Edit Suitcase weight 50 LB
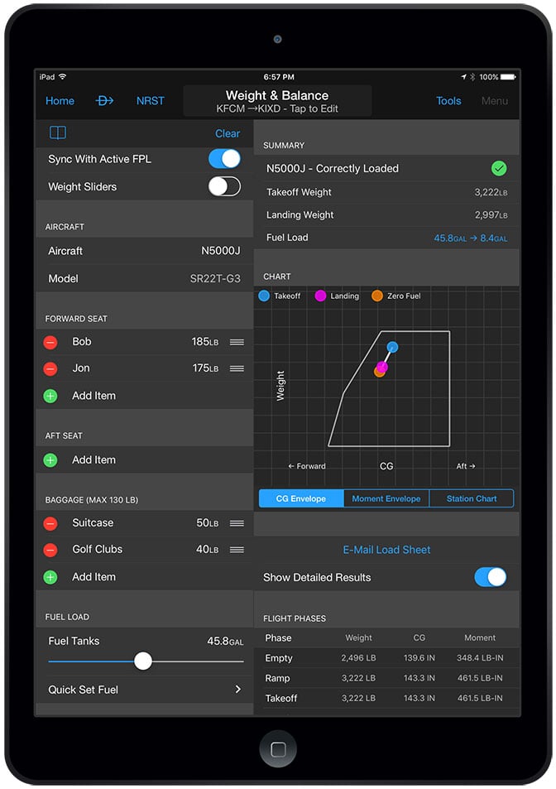This screenshot has height=789, width=556. pyautogui.click(x=207, y=522)
